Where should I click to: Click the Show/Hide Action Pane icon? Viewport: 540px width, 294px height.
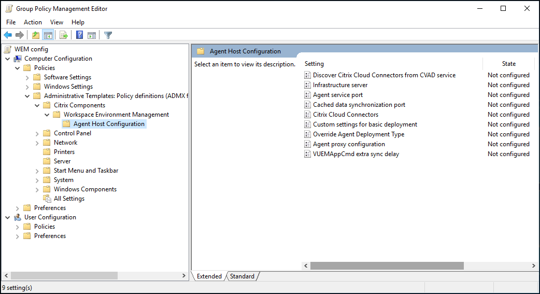pyautogui.click(x=92, y=35)
